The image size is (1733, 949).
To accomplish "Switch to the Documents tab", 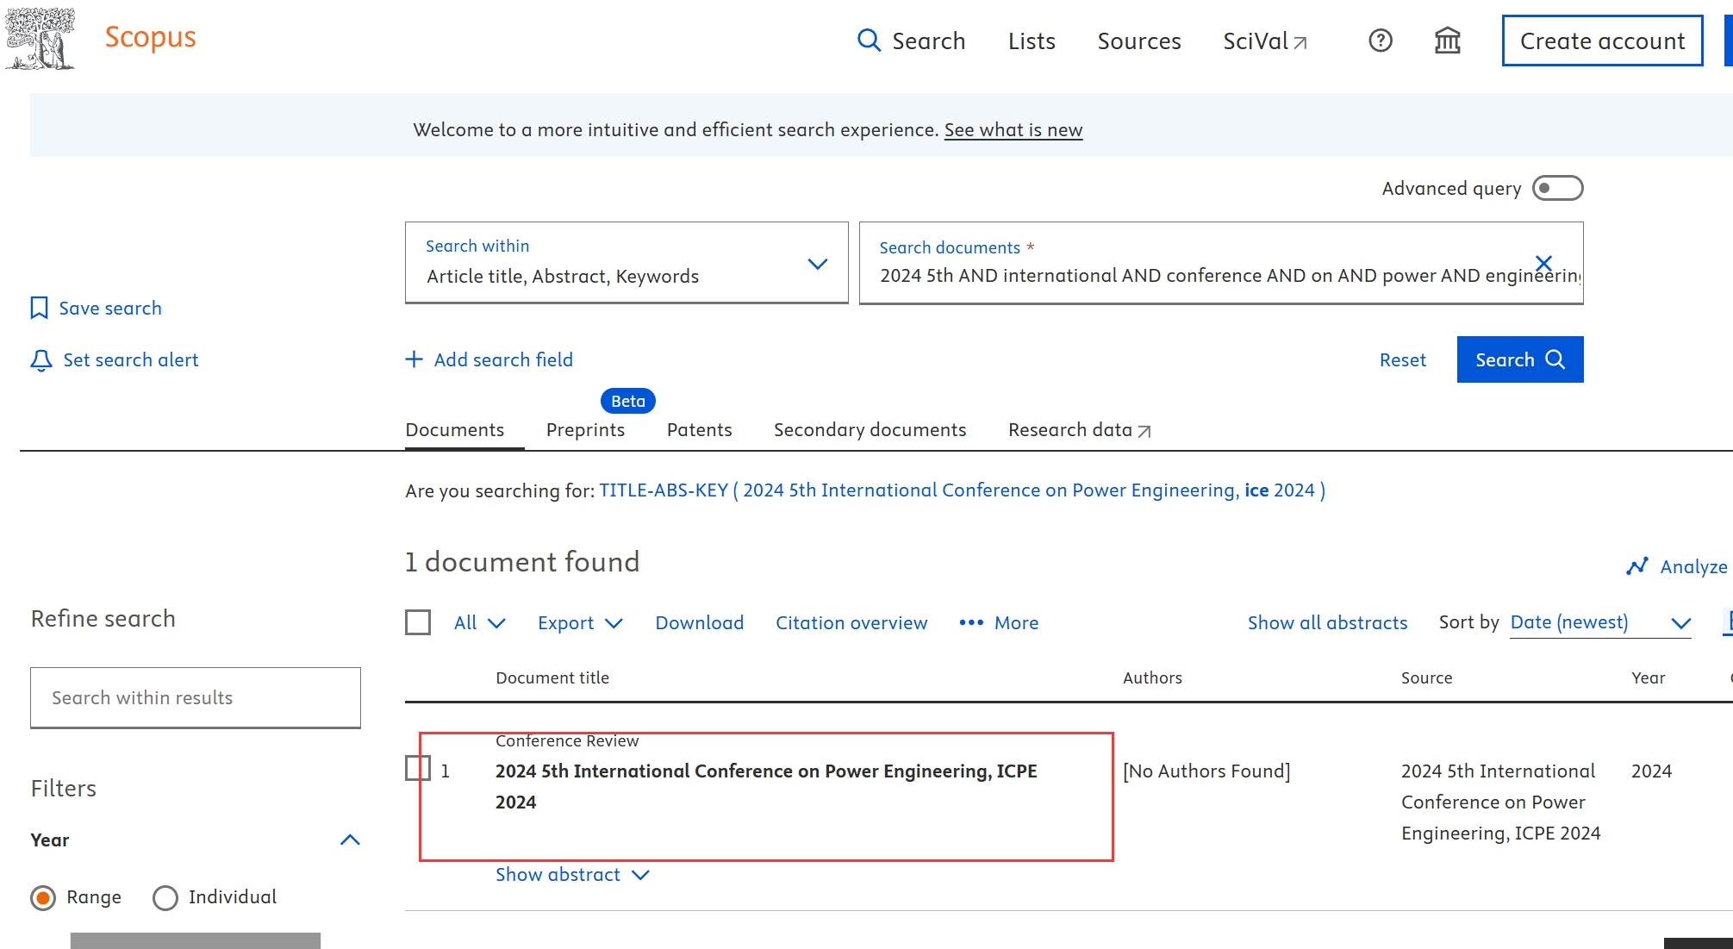I will [x=455, y=429].
